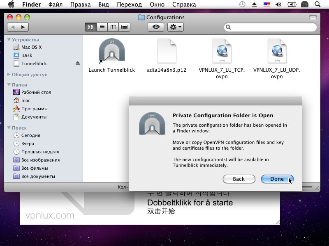Go back in Finder history

click(x=13, y=27)
